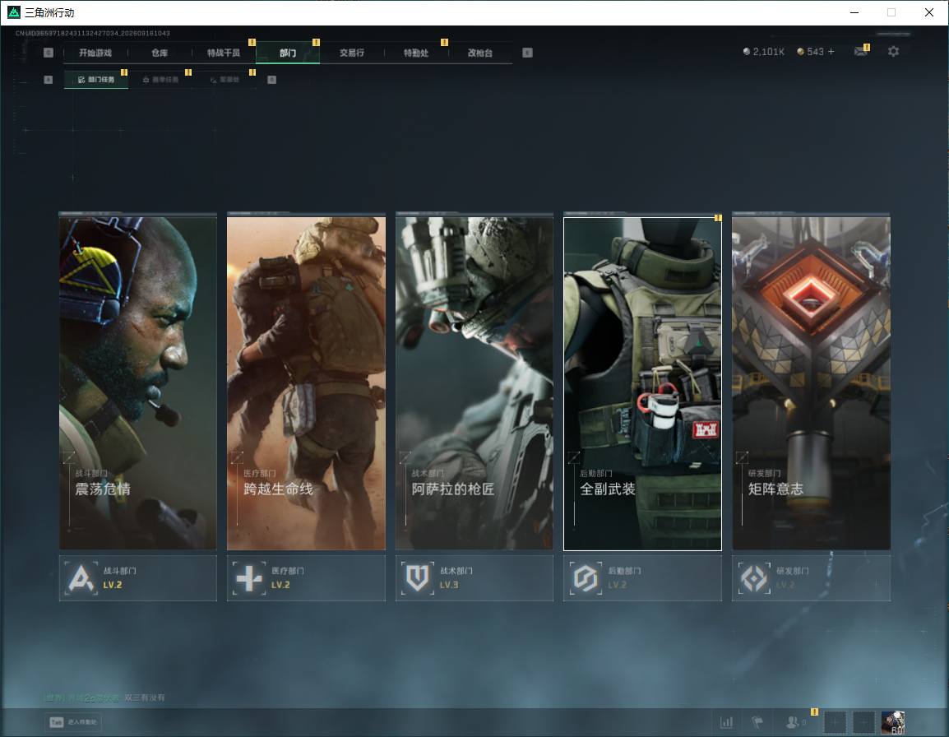Select the 部门 tab
This screenshot has width=949, height=737.
(x=288, y=53)
